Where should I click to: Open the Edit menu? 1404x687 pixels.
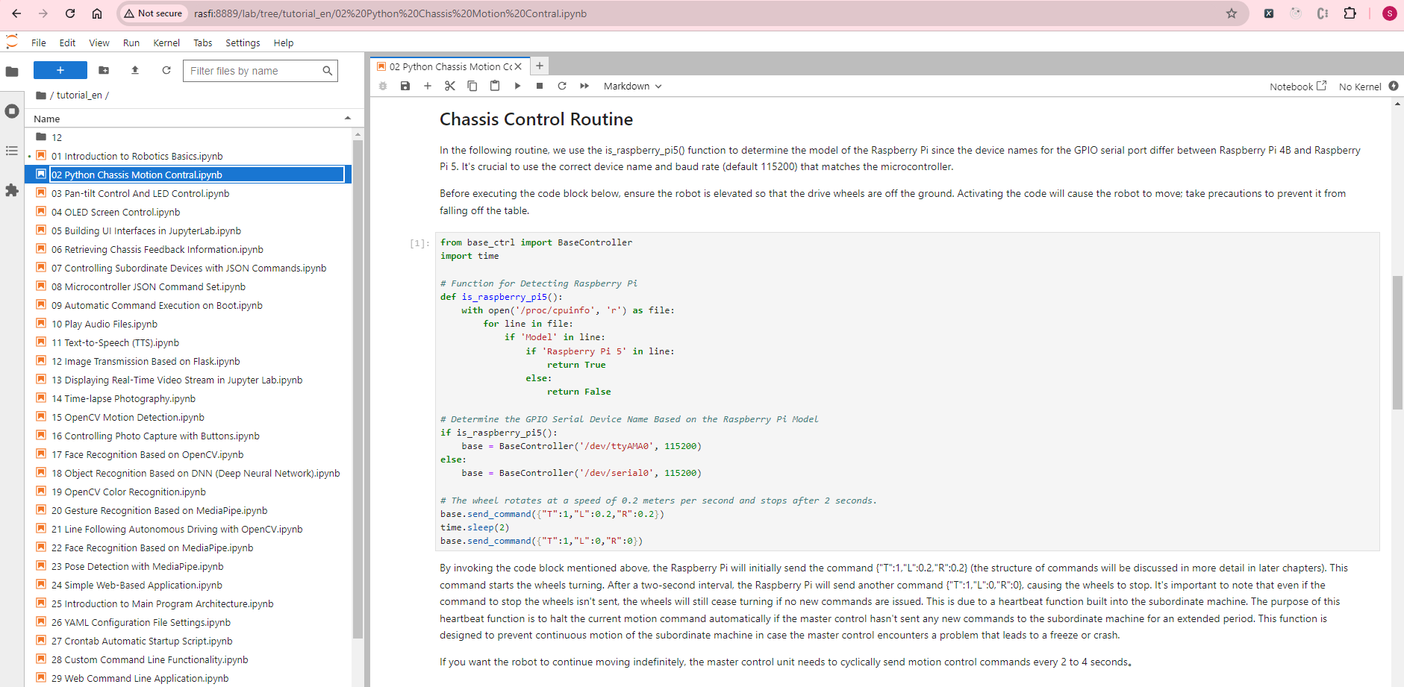point(67,43)
